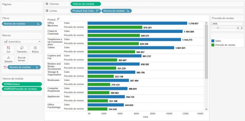Open the Cor (color) marks card
This screenshot has height=121, width=245.
click(8, 49)
